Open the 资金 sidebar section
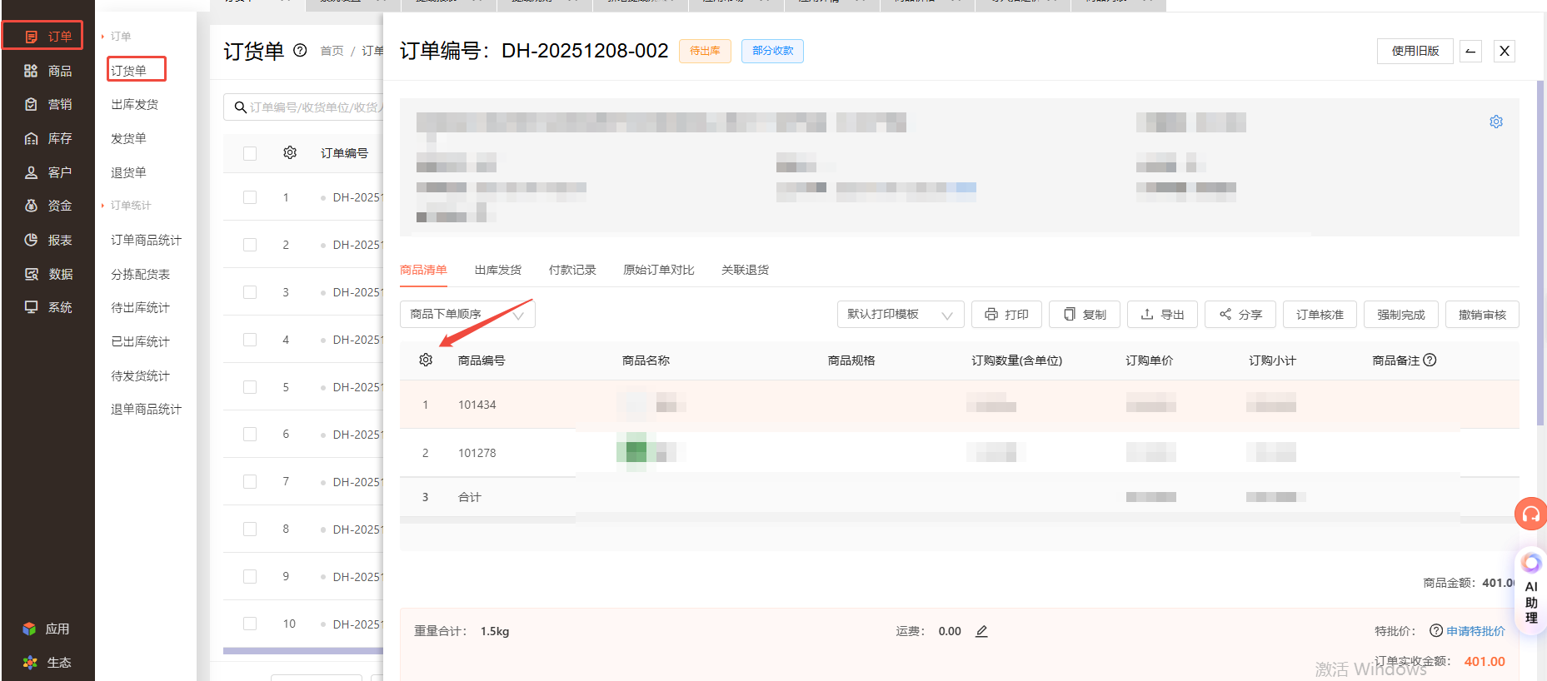This screenshot has height=681, width=1547. click(47, 206)
